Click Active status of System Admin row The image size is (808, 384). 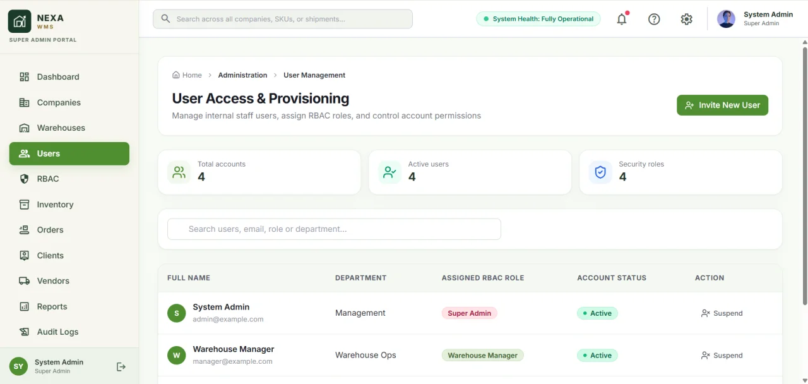[597, 313]
